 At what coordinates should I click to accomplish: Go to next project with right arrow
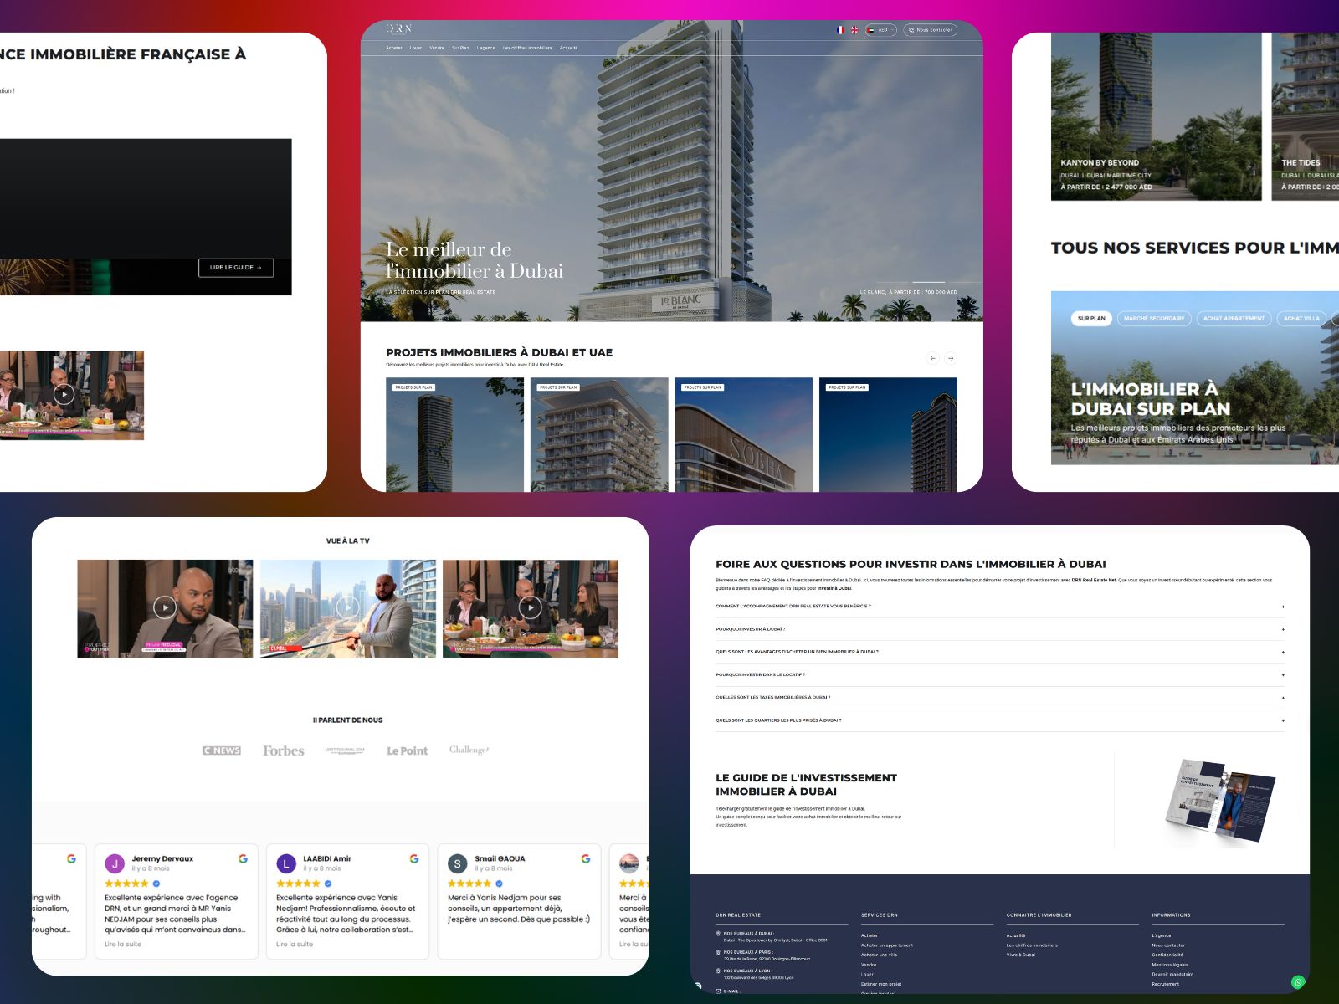(951, 358)
